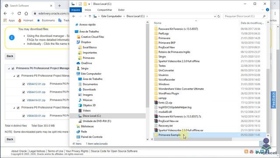280x158 pixels.
Task: Click the navigation pane vertical scrollbar
Action: pos(147,65)
